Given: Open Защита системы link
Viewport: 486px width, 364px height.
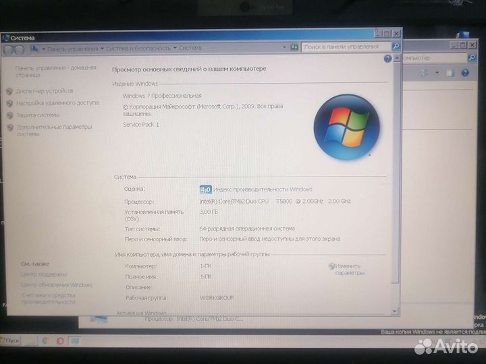Looking at the screenshot, I should click(38, 115).
